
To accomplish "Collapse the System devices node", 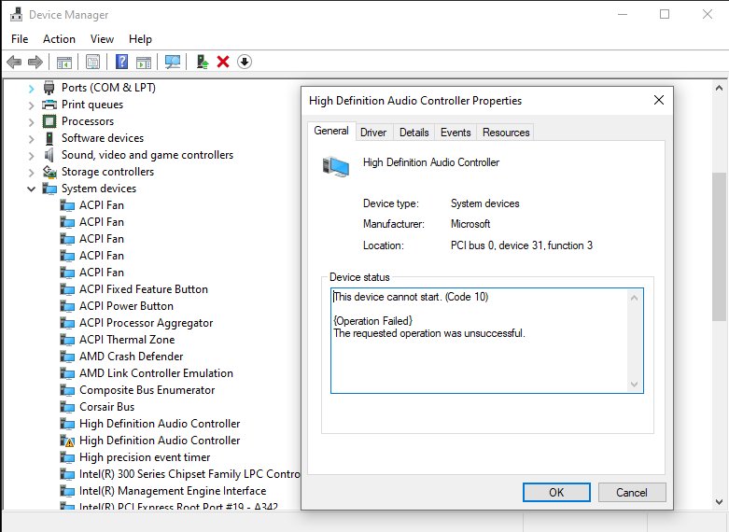I will [x=31, y=189].
